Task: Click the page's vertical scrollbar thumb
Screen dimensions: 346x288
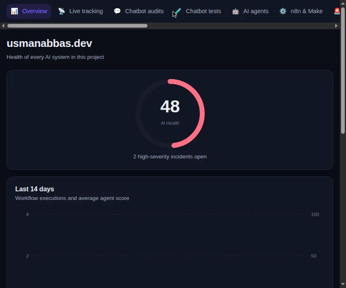Action: 343,70
